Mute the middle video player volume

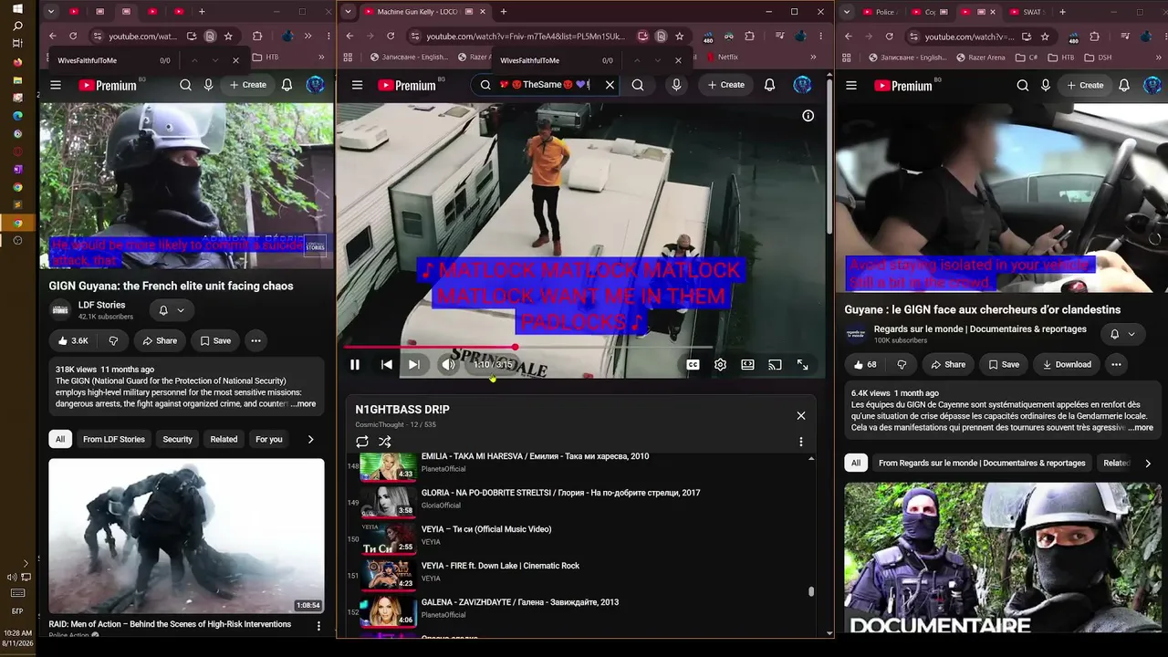pyautogui.click(x=448, y=364)
